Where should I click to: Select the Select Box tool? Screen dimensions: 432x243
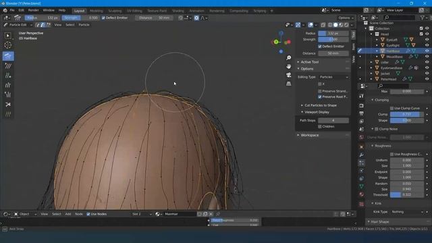click(x=8, y=36)
